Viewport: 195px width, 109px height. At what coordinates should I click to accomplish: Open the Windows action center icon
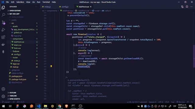click(x=191, y=106)
